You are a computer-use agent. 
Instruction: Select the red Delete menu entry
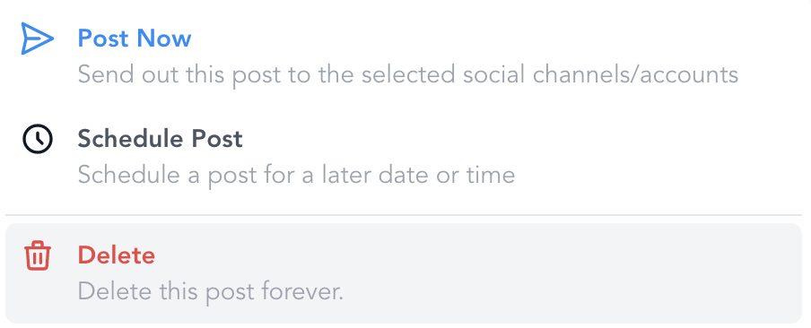pos(404,273)
